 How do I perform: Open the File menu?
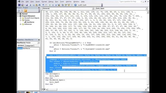point(23,2)
